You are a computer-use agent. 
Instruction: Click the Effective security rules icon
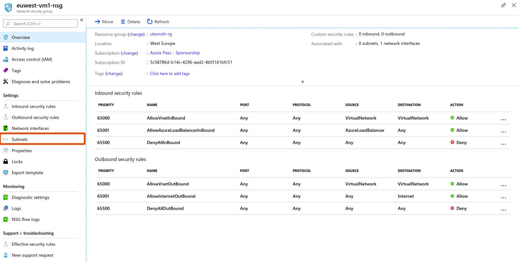click(x=6, y=244)
